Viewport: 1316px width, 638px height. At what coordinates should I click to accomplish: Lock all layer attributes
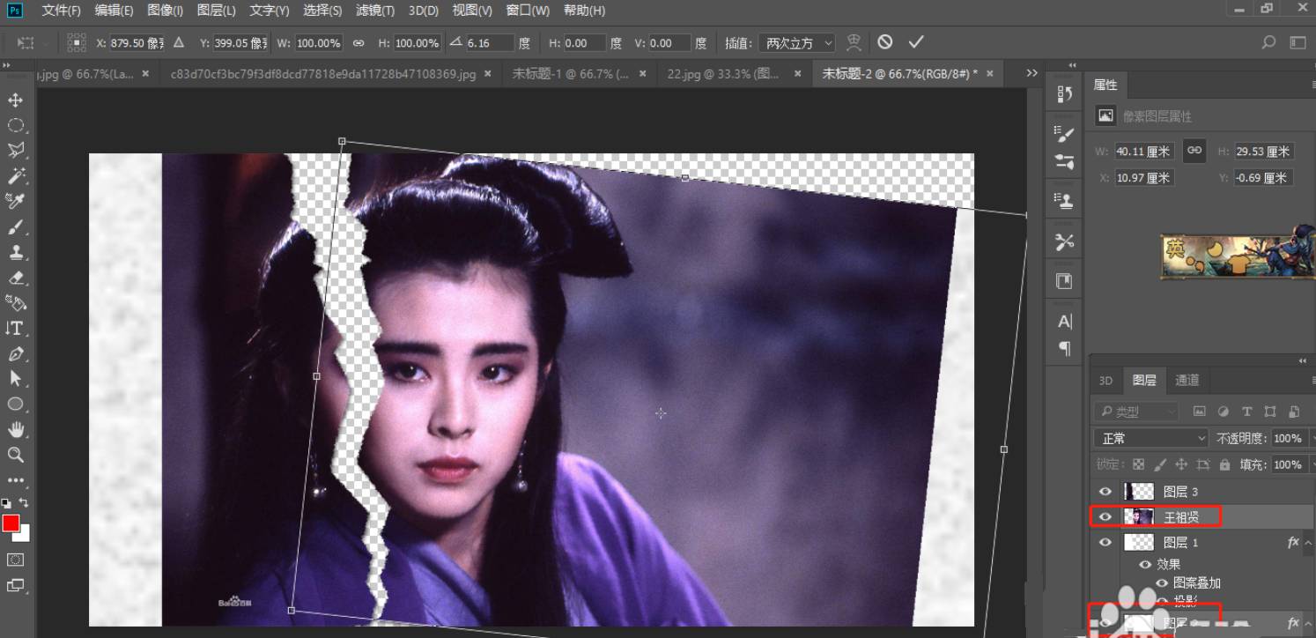coord(1224,464)
